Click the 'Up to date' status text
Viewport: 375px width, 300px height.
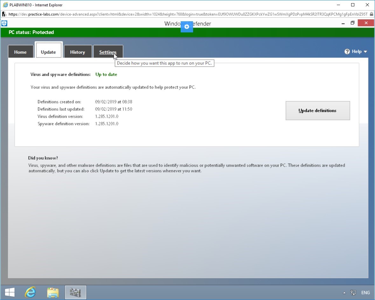[106, 75]
